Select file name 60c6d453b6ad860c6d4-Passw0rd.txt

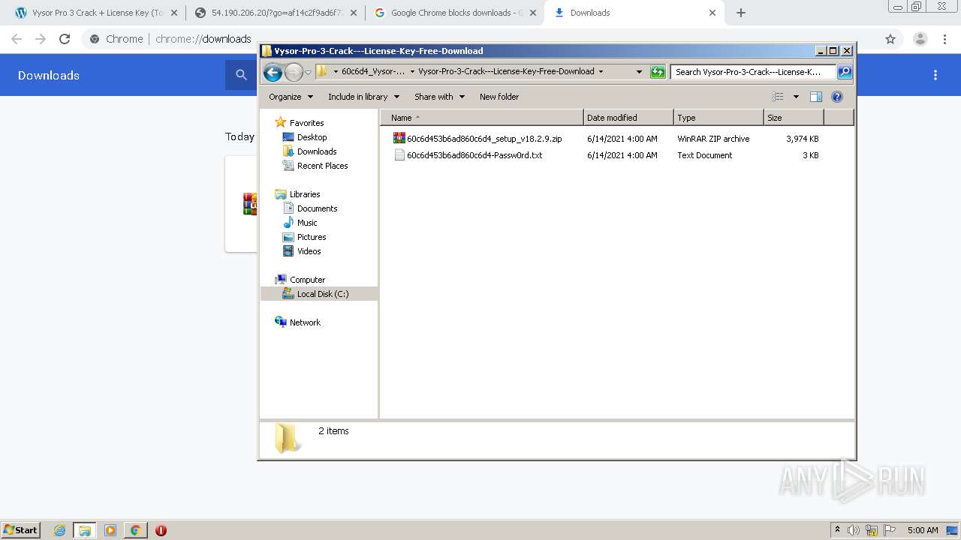[474, 155]
